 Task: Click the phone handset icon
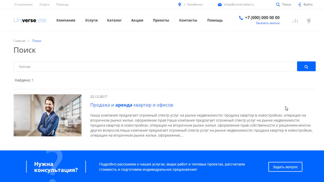pyautogui.click(x=241, y=18)
